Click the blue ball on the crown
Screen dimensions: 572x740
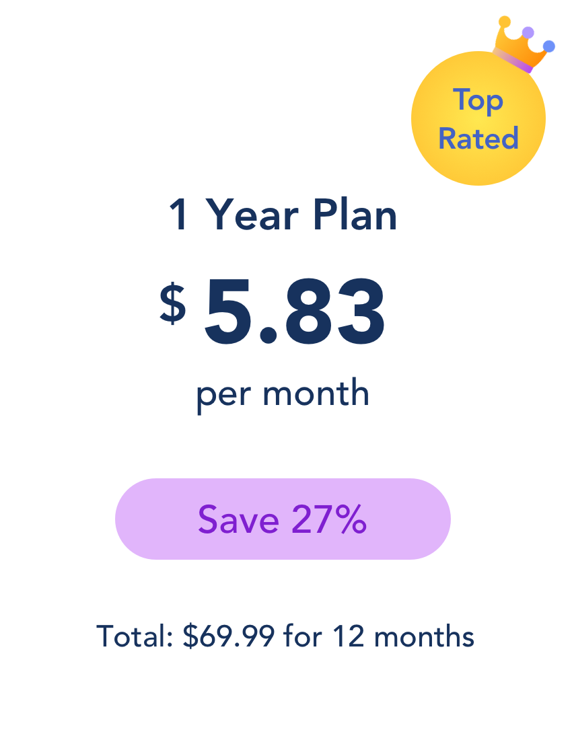549,46
